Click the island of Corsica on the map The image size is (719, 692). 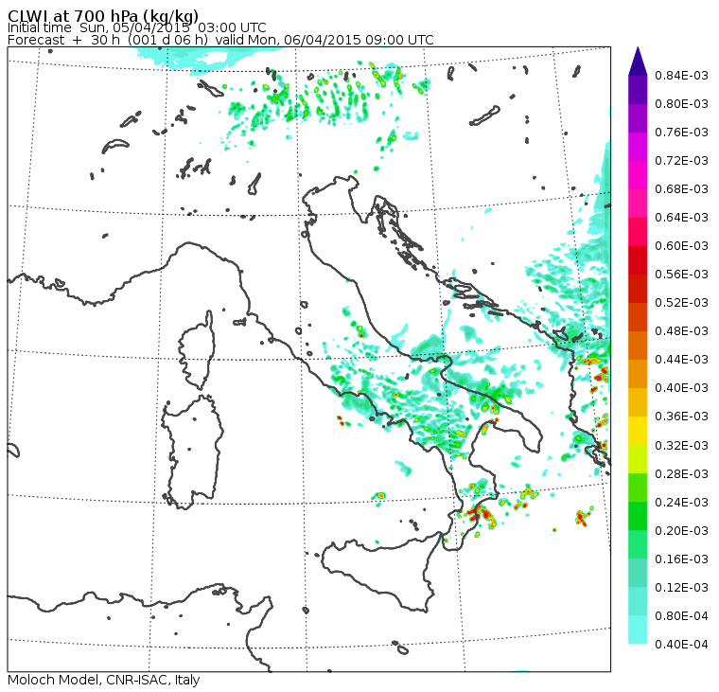click(198, 349)
